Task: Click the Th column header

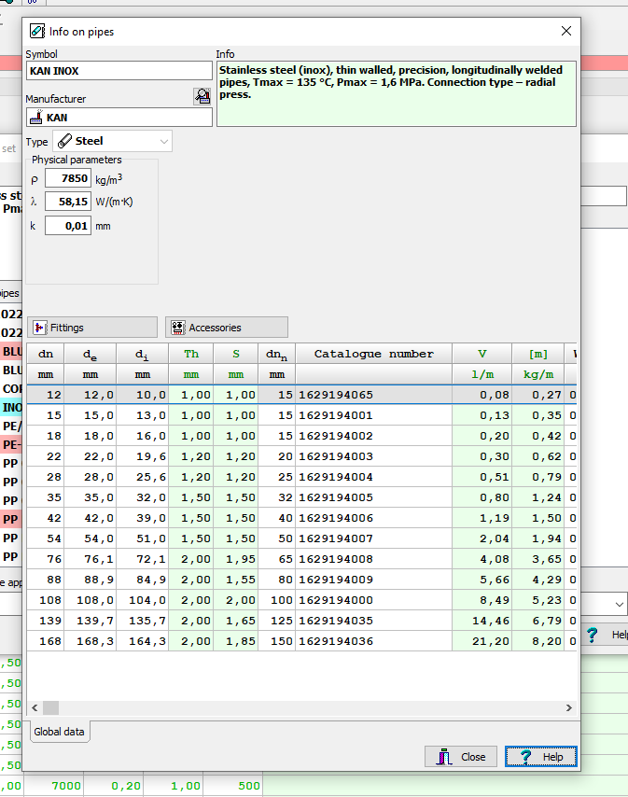Action: (191, 354)
